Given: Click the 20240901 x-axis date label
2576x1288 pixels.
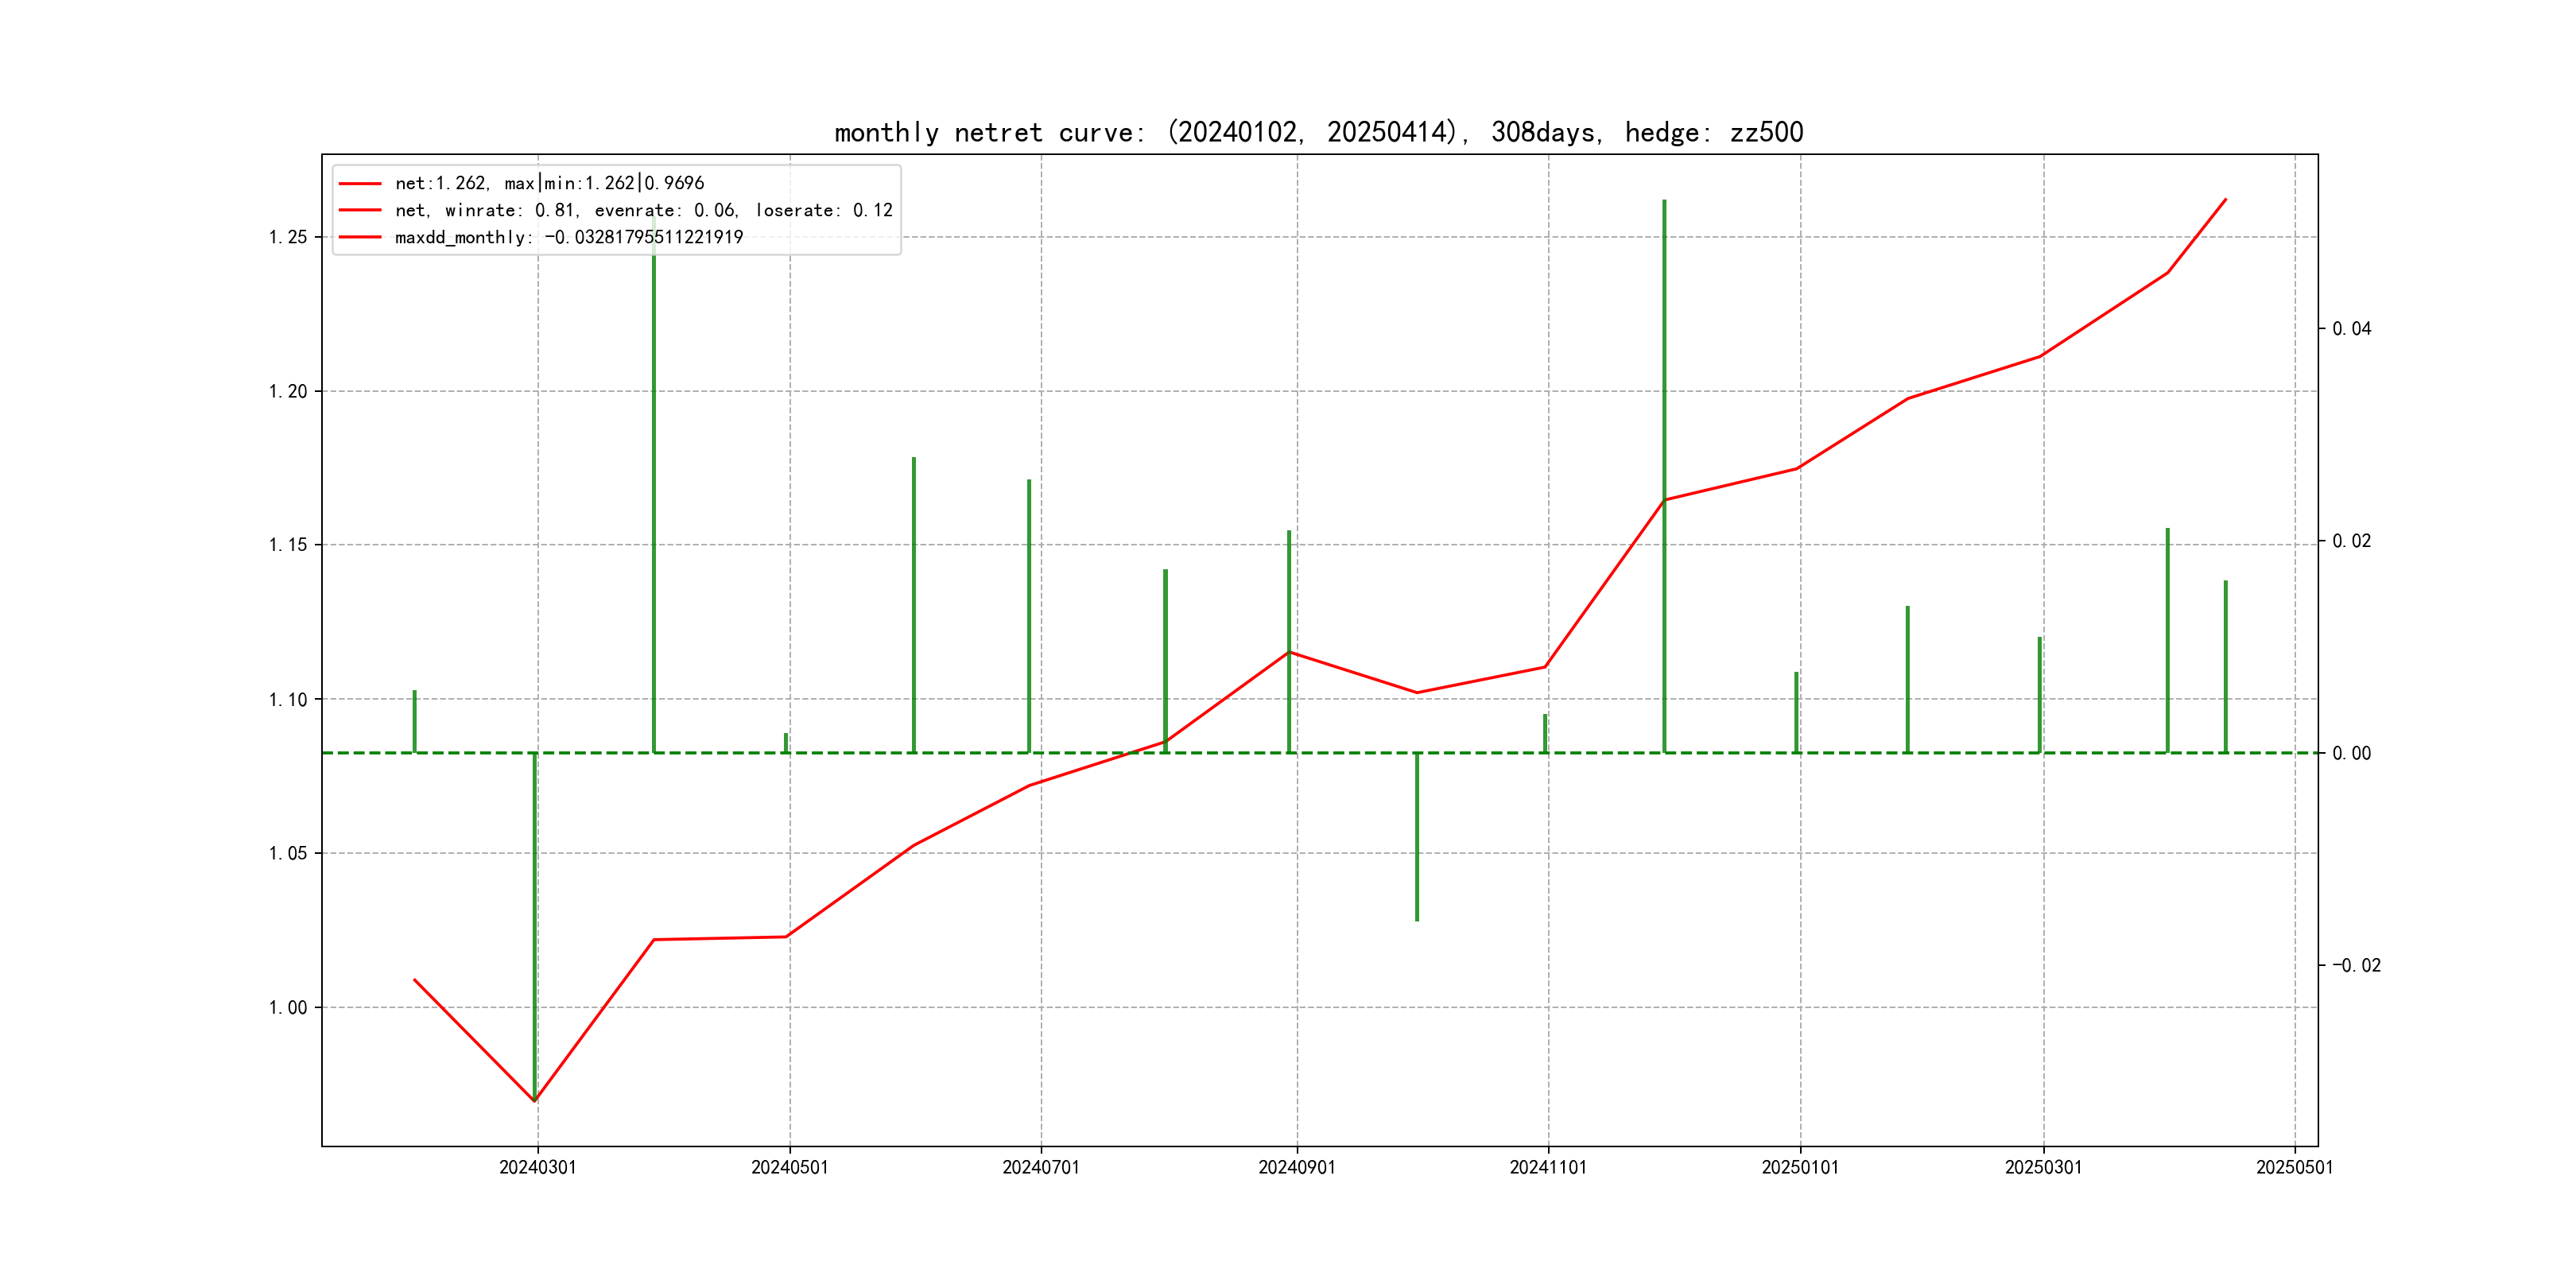Looking at the screenshot, I should [1297, 1167].
